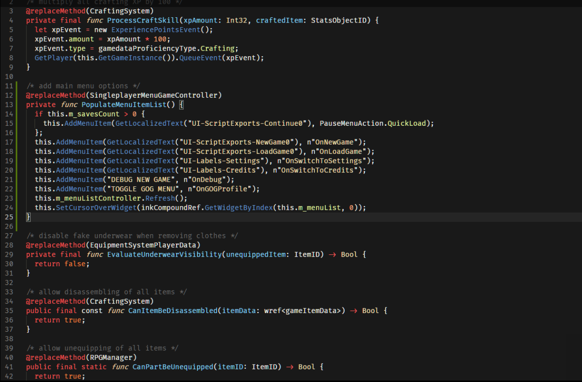Viewport: 582px width, 382px height.
Task: Click RPGManager on line 40
Action: 111,358
